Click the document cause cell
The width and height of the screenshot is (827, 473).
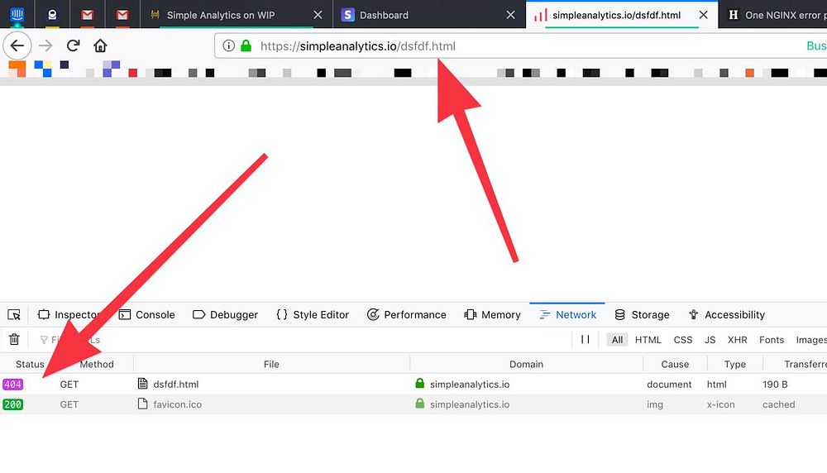(x=669, y=385)
